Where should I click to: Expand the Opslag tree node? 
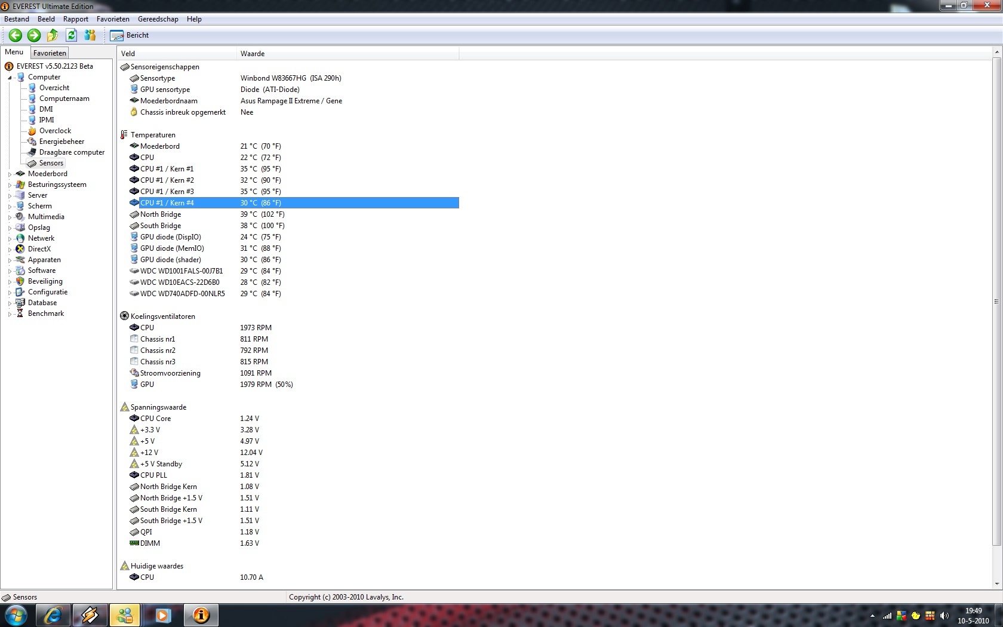[10, 228]
